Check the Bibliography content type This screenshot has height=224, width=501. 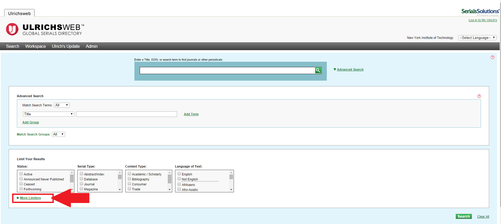pos(129,179)
